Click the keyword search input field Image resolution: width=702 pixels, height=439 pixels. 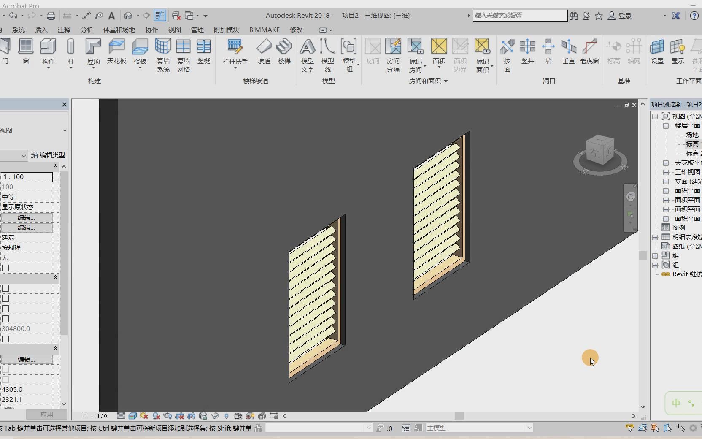pos(519,16)
